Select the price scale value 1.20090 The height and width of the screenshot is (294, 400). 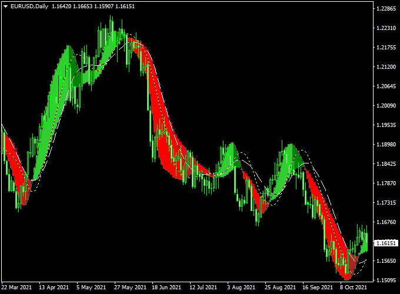coord(386,106)
